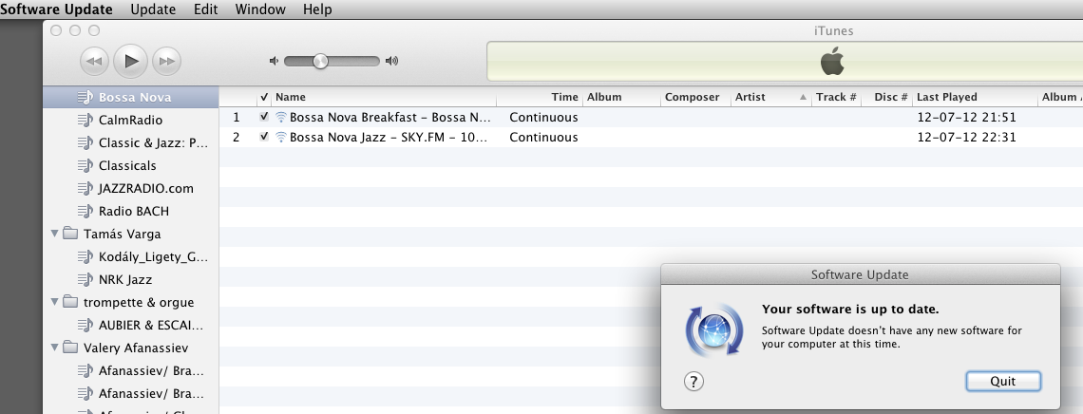
Task: Click the radio stream icon of Bossa Nova Breakfast
Action: tap(280, 118)
